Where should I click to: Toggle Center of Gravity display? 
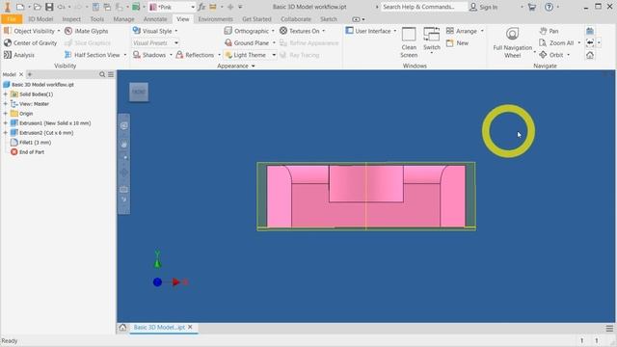[x=30, y=42]
